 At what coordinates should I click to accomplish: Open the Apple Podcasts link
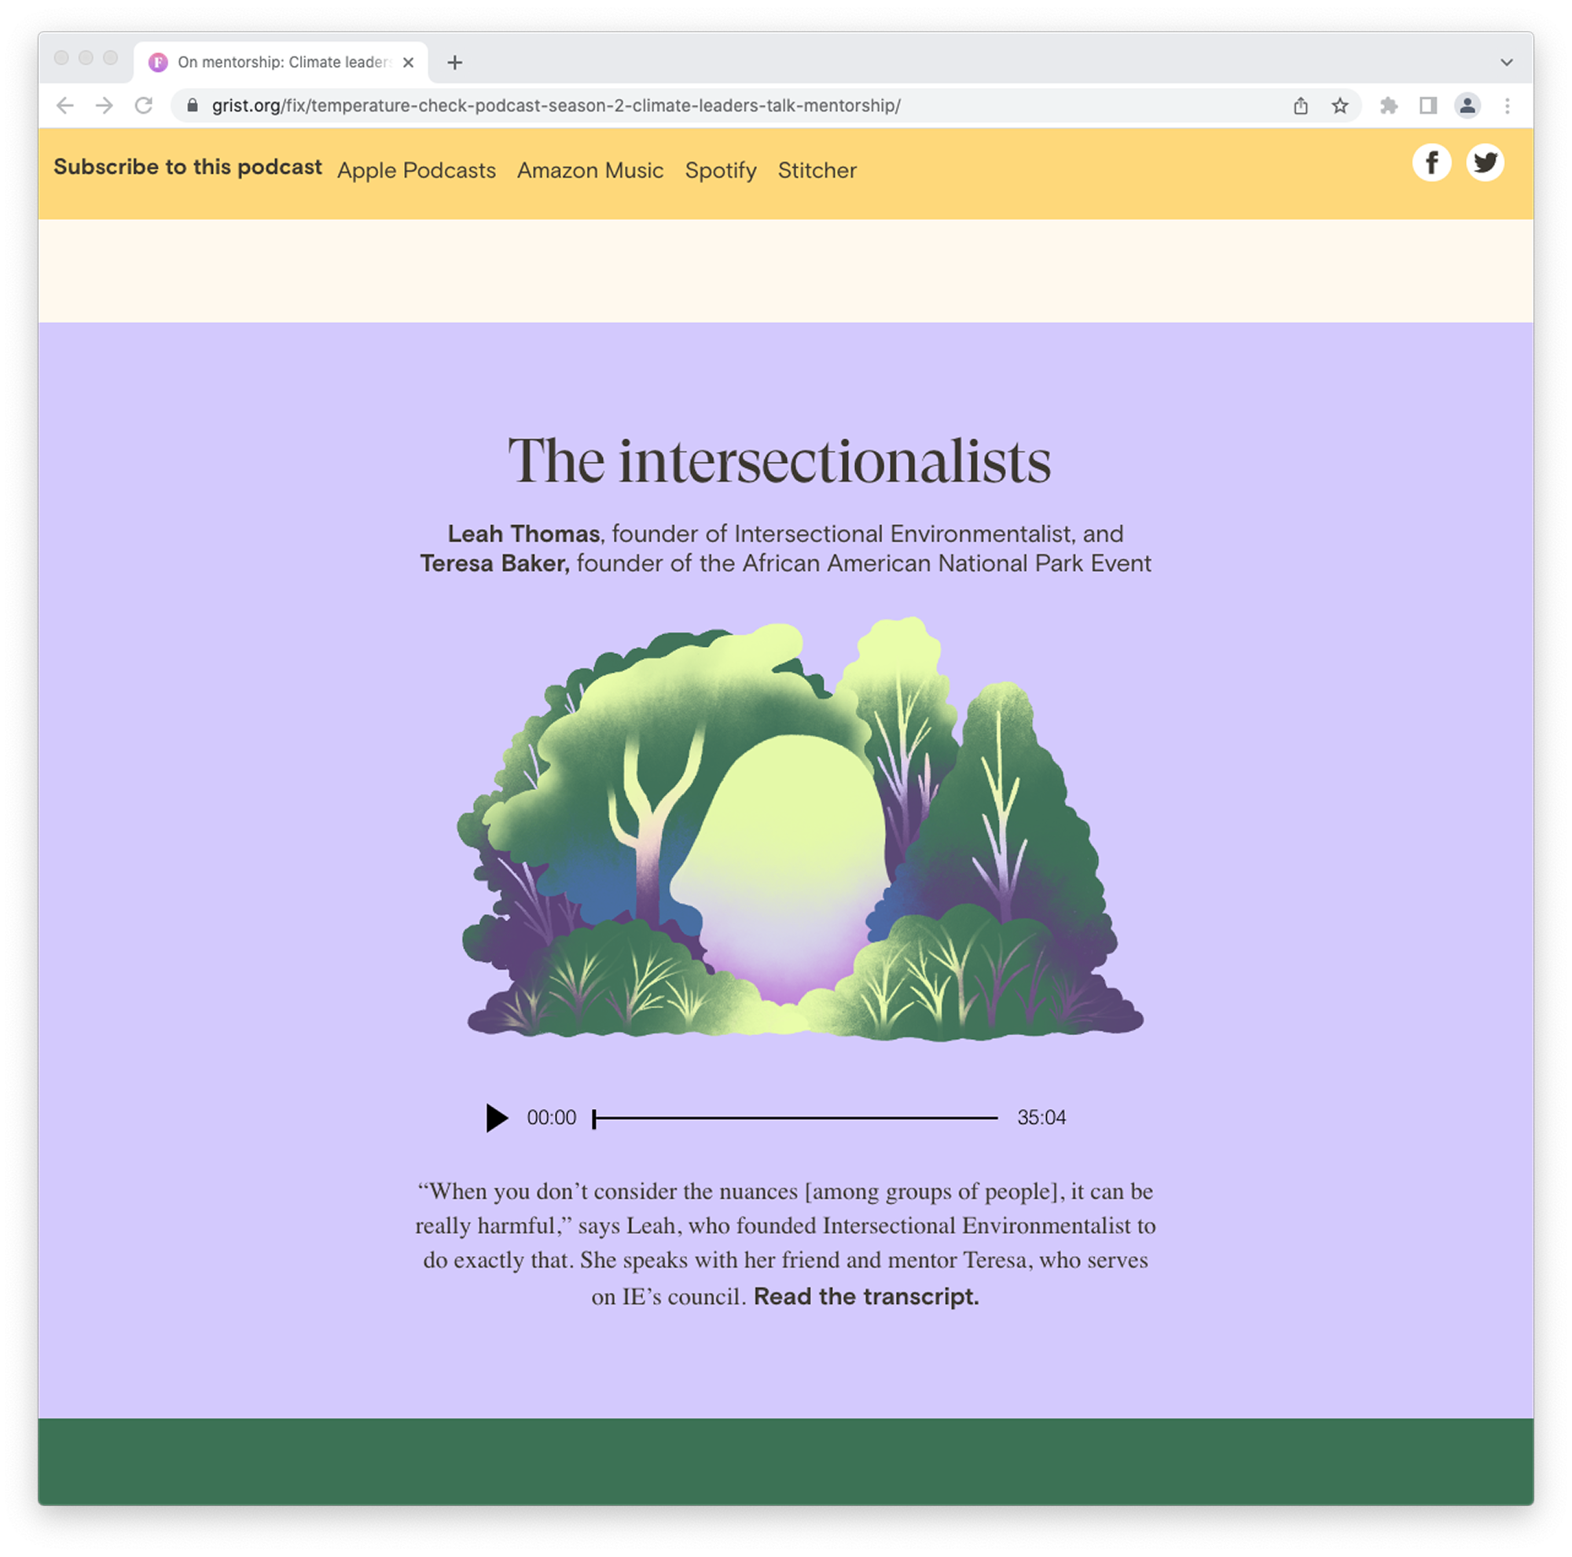click(x=416, y=171)
